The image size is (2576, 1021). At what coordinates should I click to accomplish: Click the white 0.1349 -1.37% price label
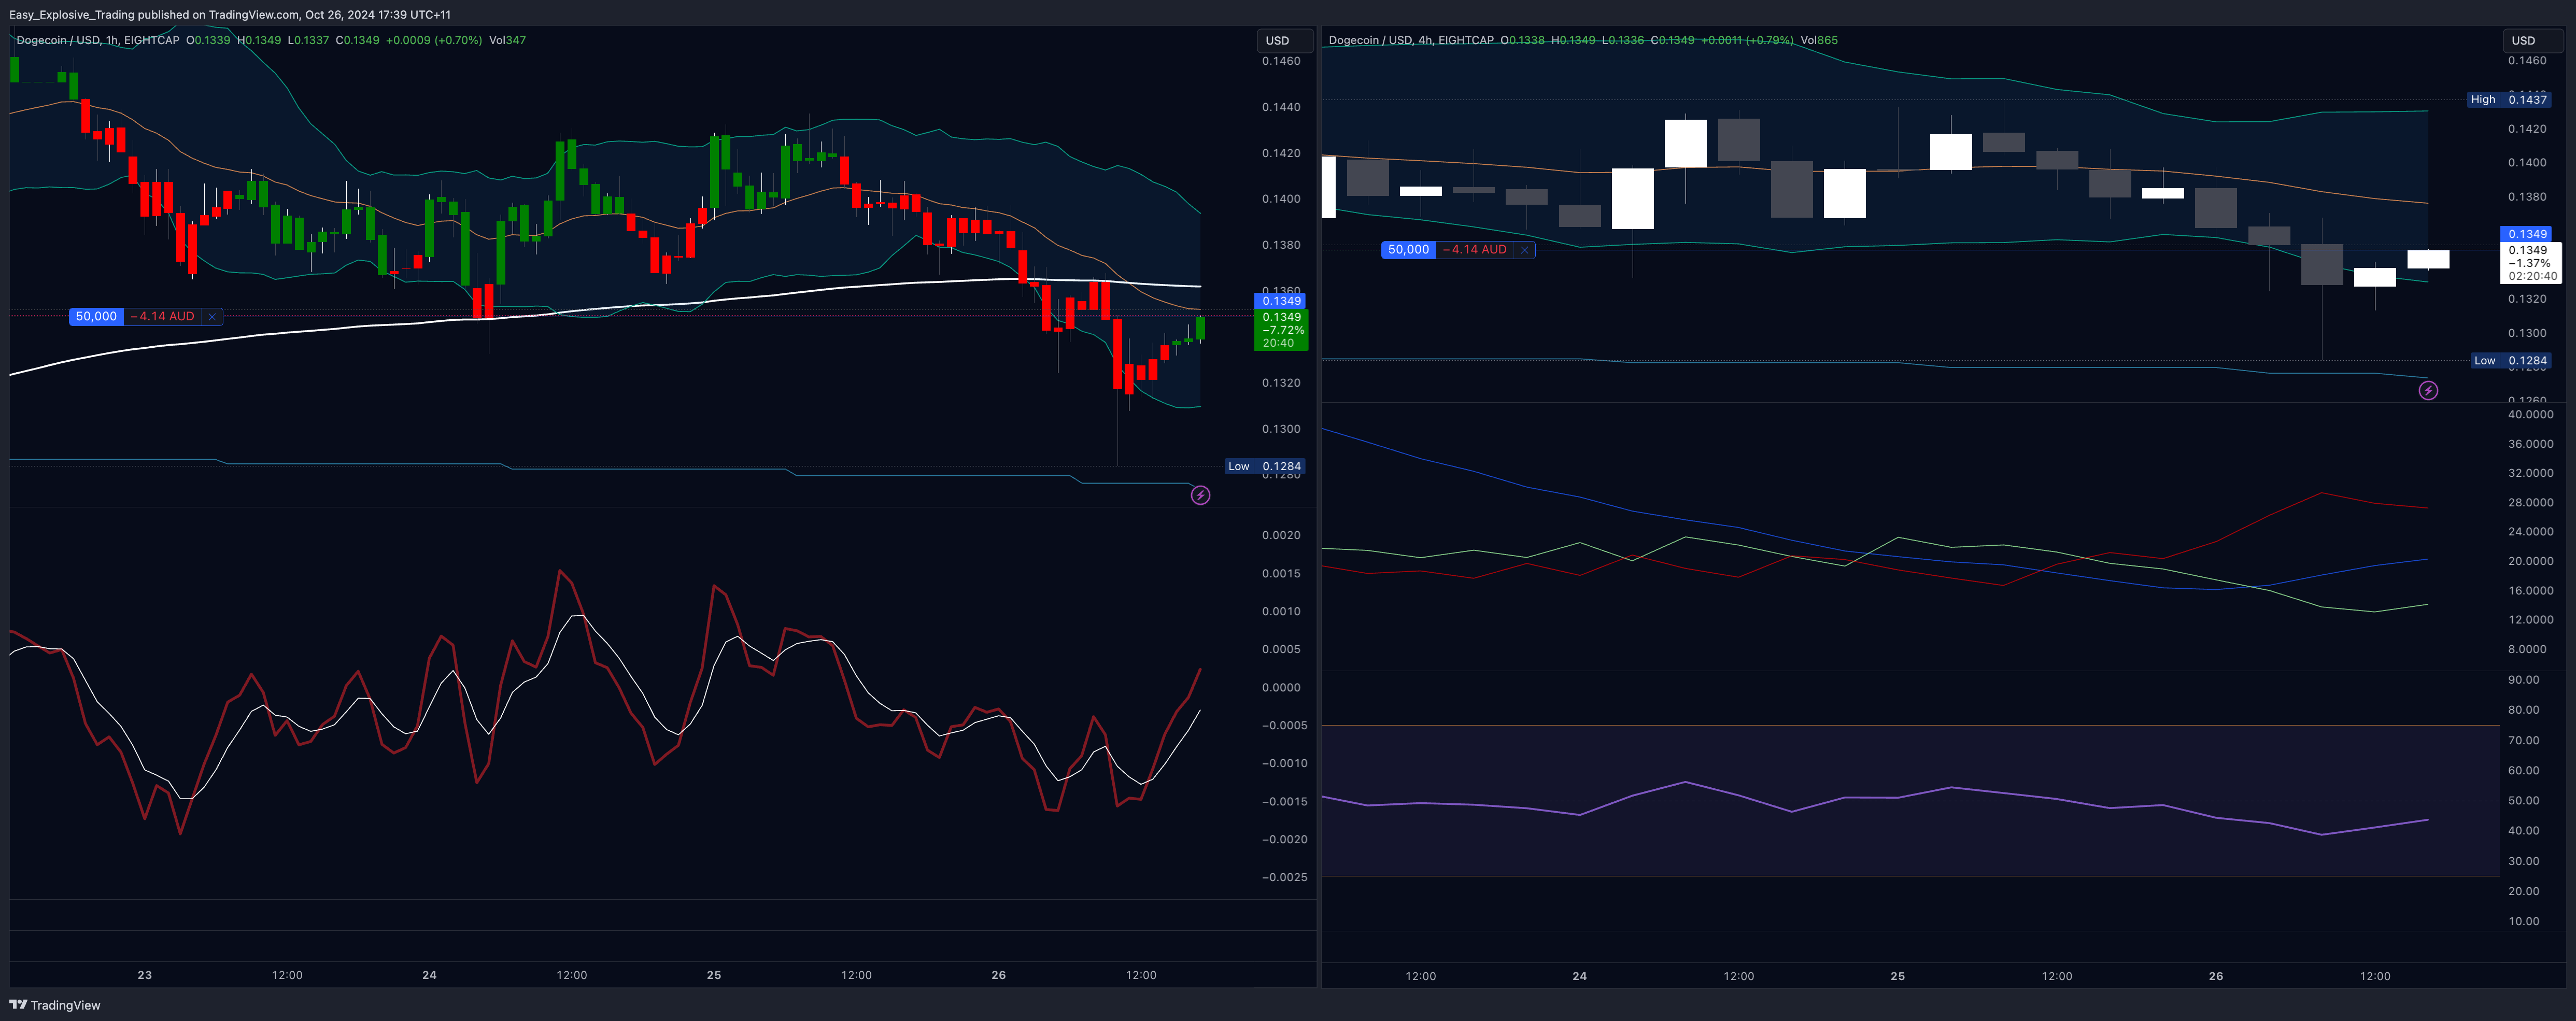click(x=2530, y=263)
